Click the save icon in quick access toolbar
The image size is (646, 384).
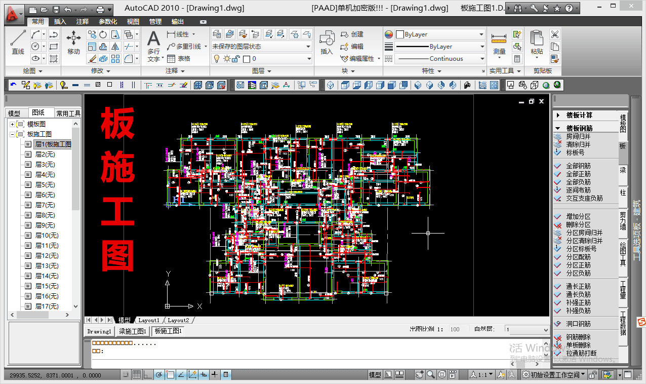pos(56,9)
